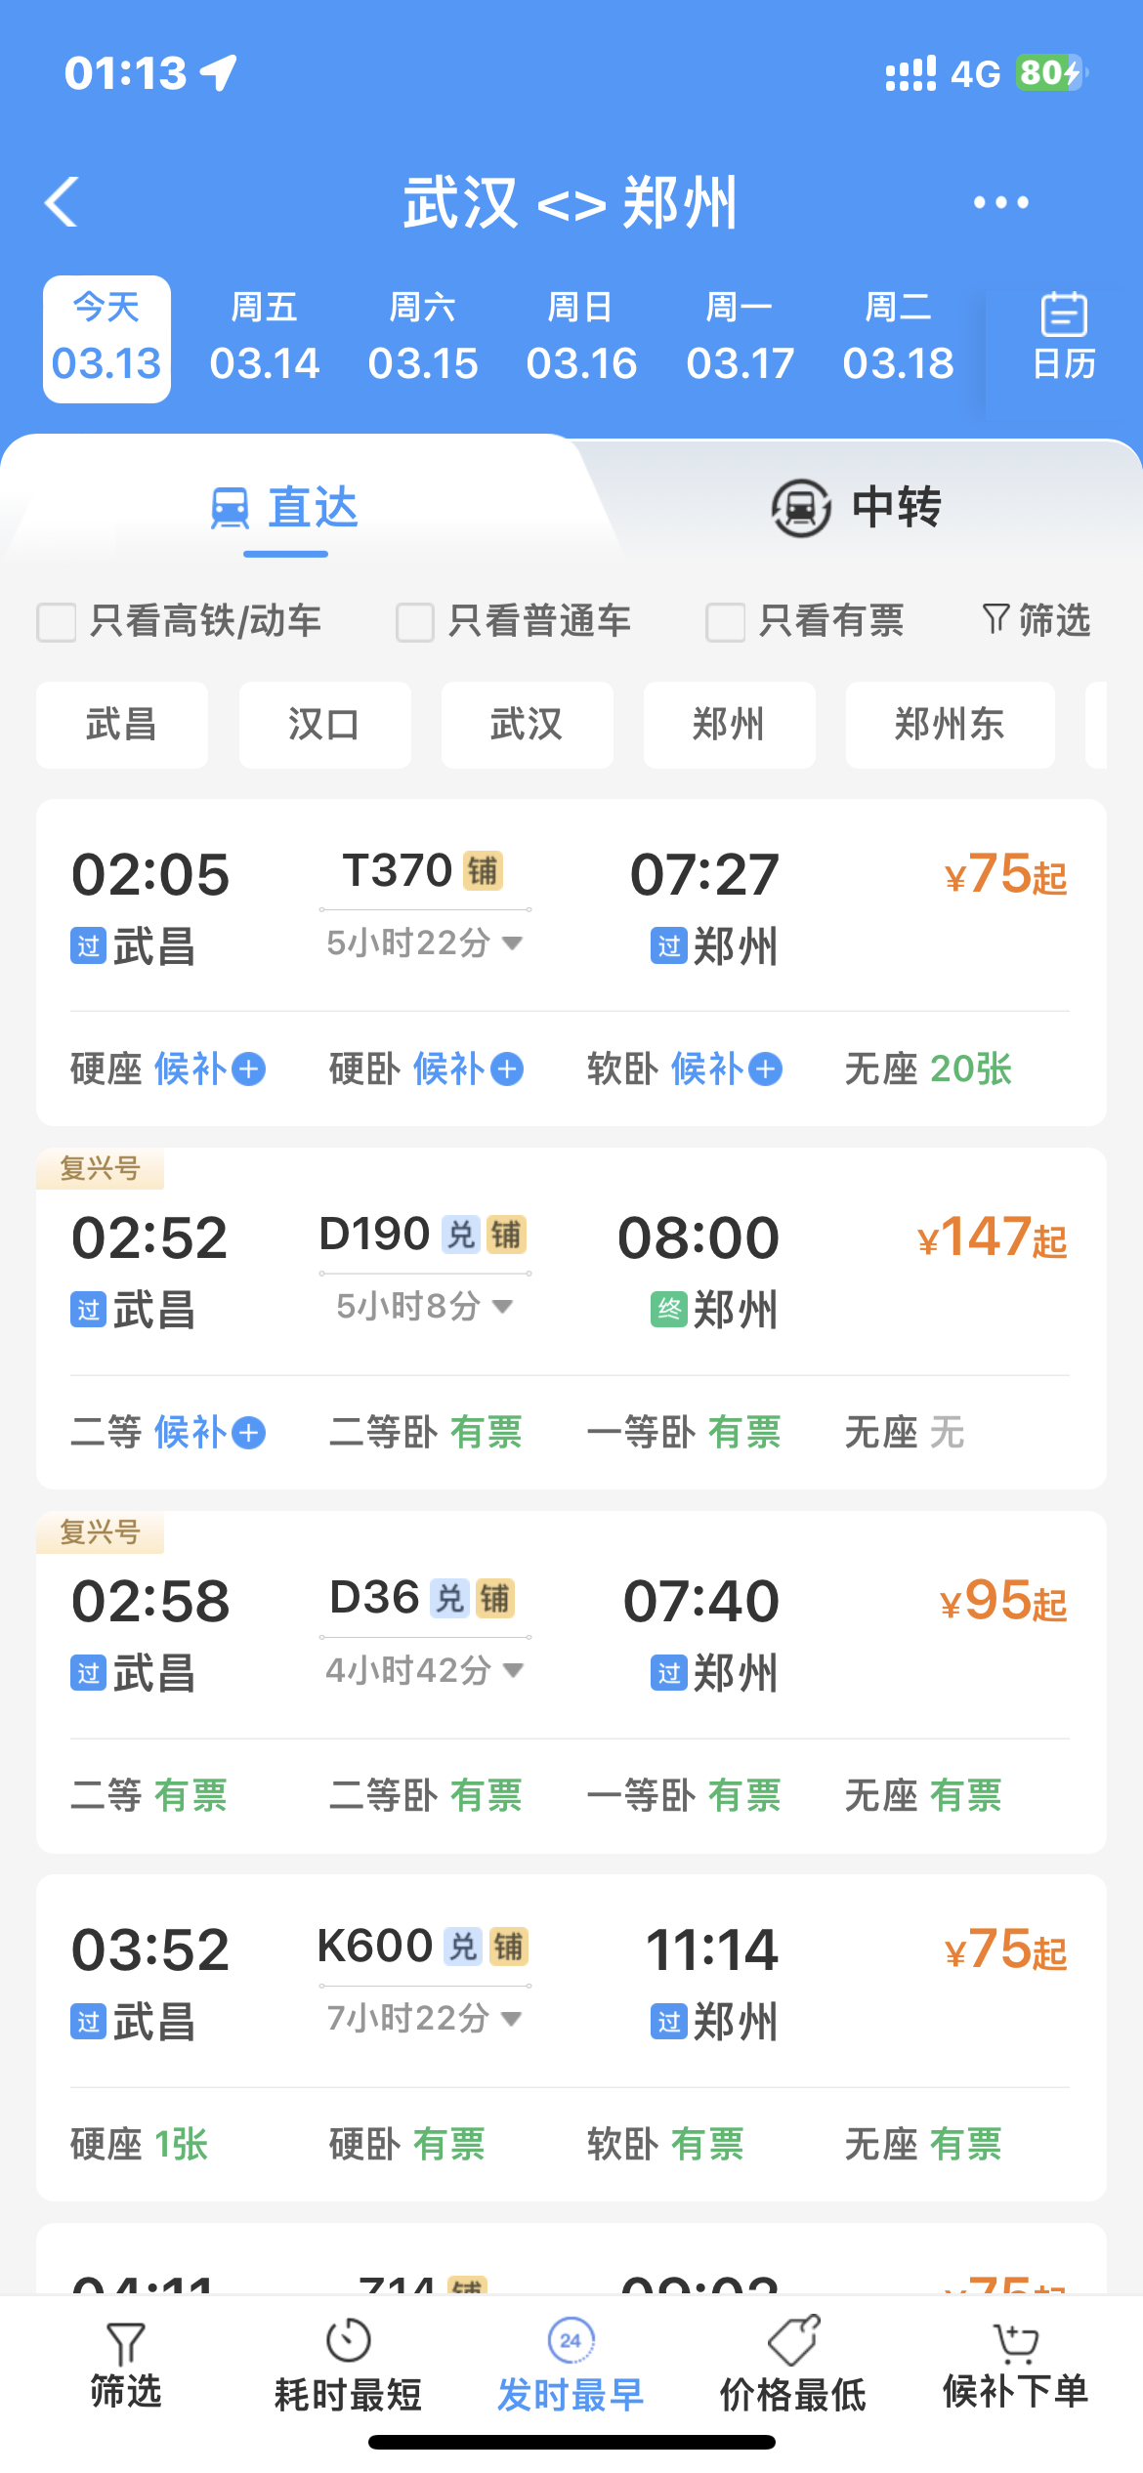Viewport: 1143px width, 2473px height.
Task: Tap the 发时最早 sort icon
Action: 571,2340
